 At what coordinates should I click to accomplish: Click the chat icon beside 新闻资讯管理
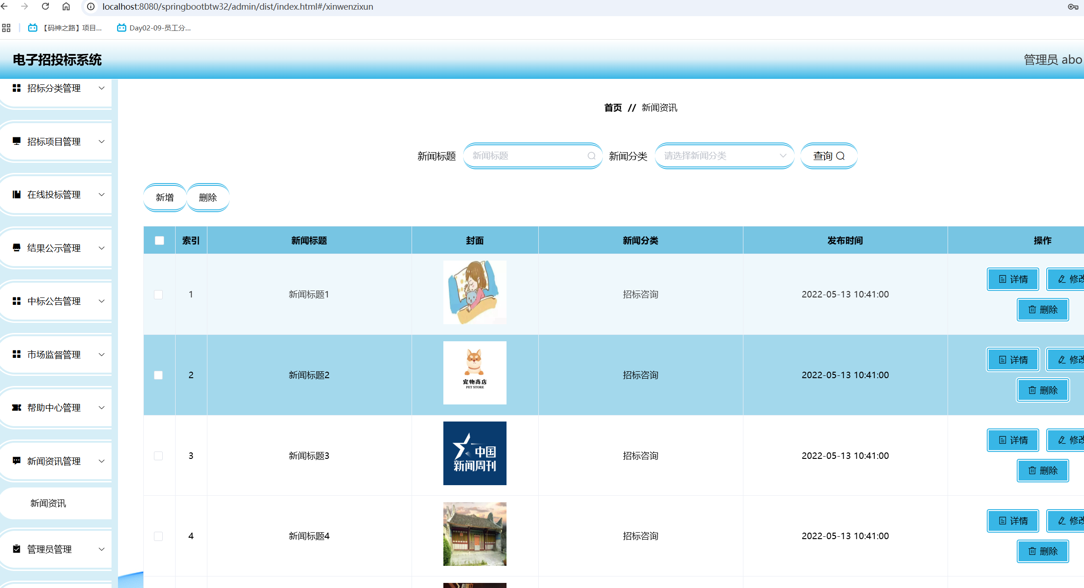[17, 461]
